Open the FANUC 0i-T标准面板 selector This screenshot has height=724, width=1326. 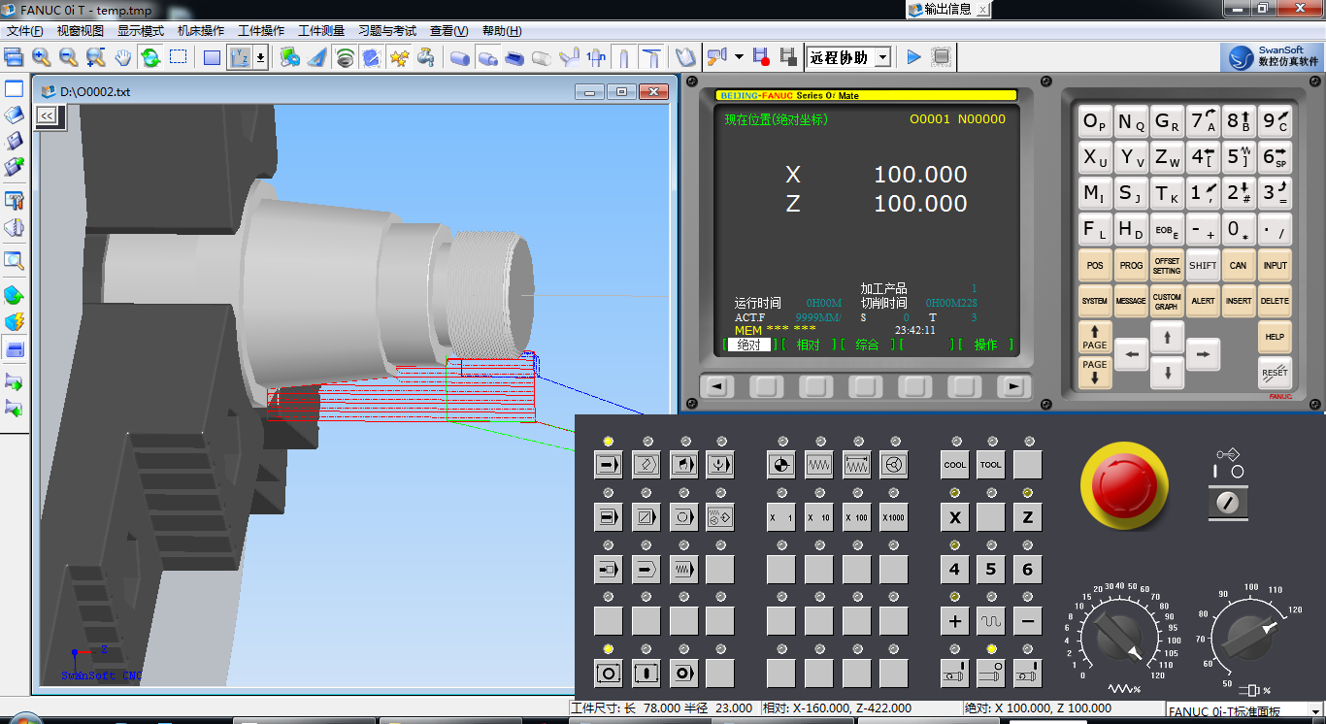[x=1245, y=711]
